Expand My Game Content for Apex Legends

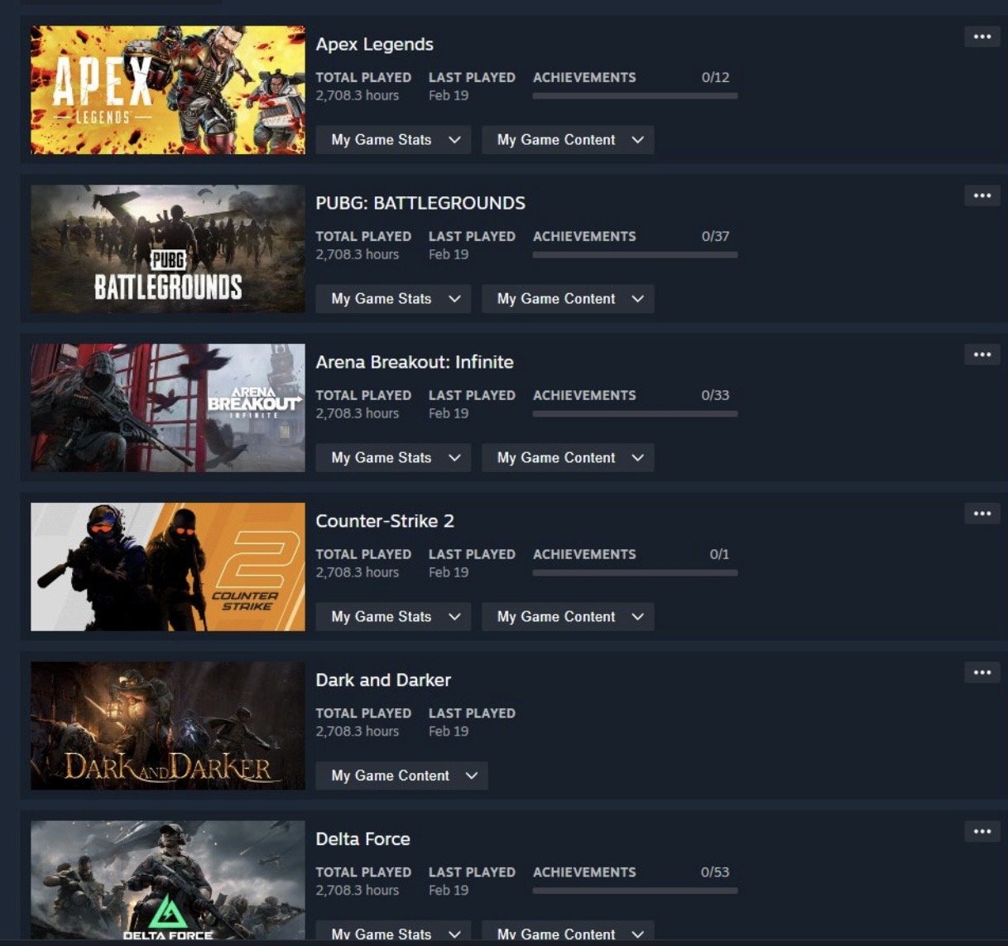pyautogui.click(x=568, y=140)
